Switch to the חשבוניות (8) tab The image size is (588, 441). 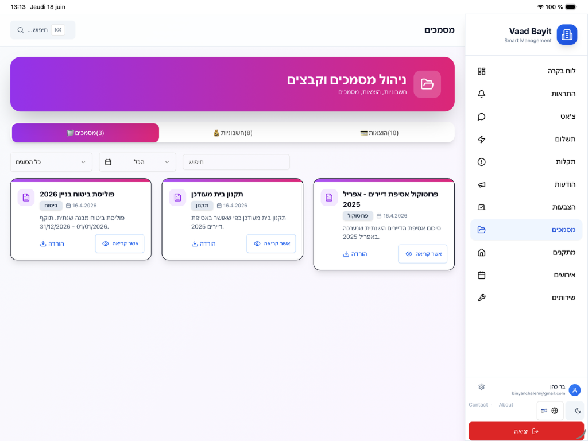pyautogui.click(x=233, y=133)
